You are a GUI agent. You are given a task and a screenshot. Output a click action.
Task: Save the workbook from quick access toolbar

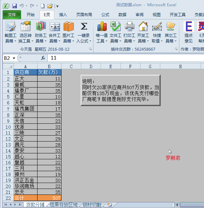[14, 6]
